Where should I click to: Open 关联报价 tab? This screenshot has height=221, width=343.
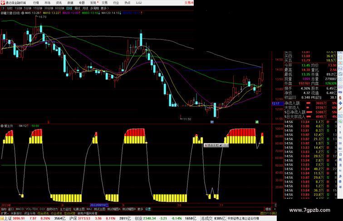pyautogui.click(x=16, y=213)
